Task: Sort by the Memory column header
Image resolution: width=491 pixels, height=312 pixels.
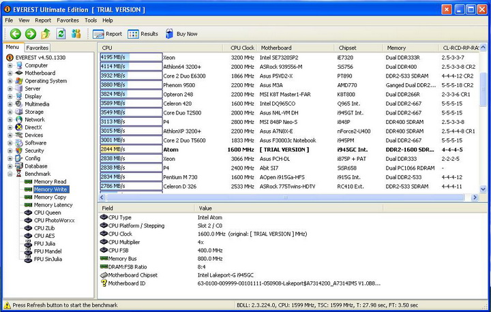Action: pyautogui.click(x=411, y=48)
